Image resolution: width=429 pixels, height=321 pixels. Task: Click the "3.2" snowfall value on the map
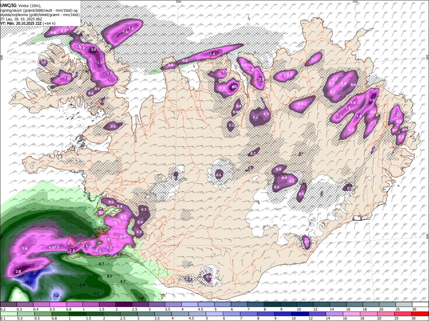click(94, 49)
